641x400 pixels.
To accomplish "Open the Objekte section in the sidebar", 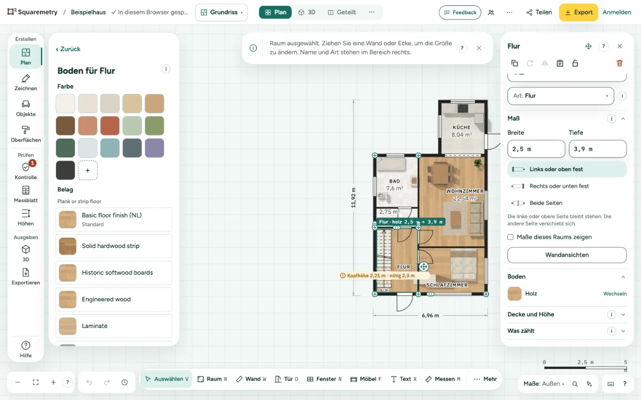I will point(26,108).
